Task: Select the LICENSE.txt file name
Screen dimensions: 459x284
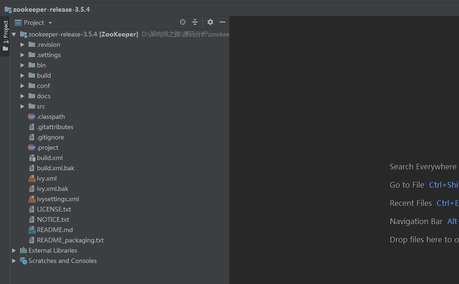Action: [x=54, y=209]
